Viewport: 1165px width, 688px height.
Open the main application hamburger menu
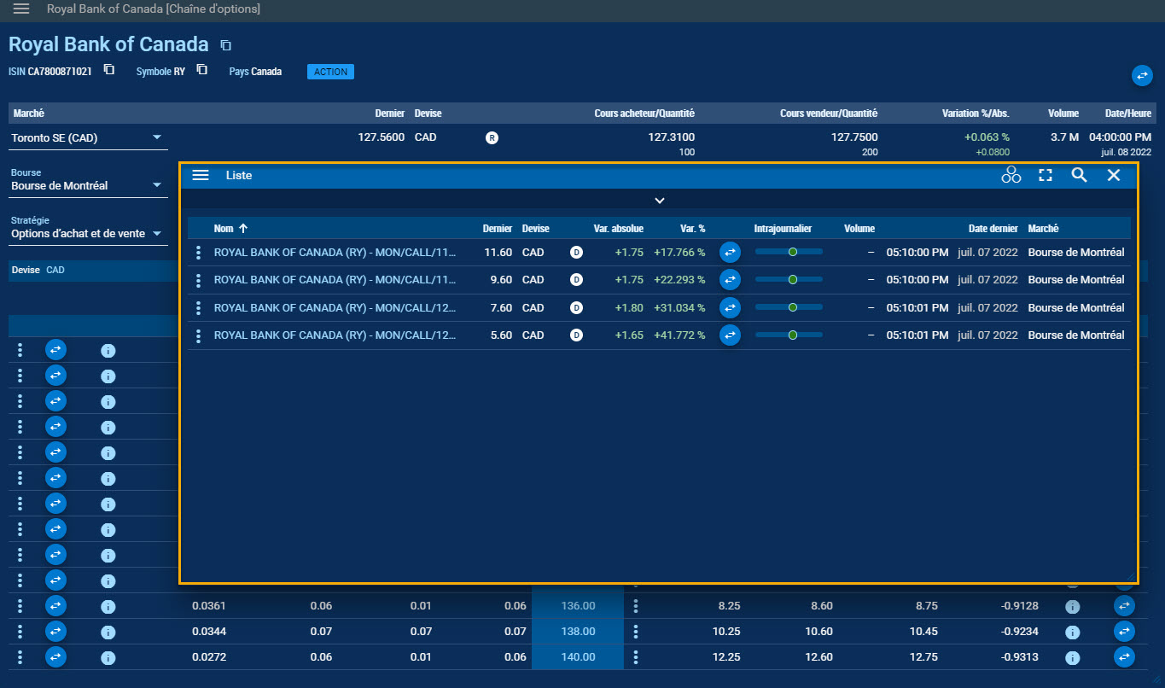[21, 9]
